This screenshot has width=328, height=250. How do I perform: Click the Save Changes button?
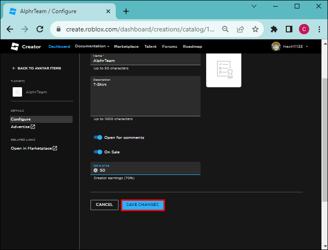(x=142, y=205)
